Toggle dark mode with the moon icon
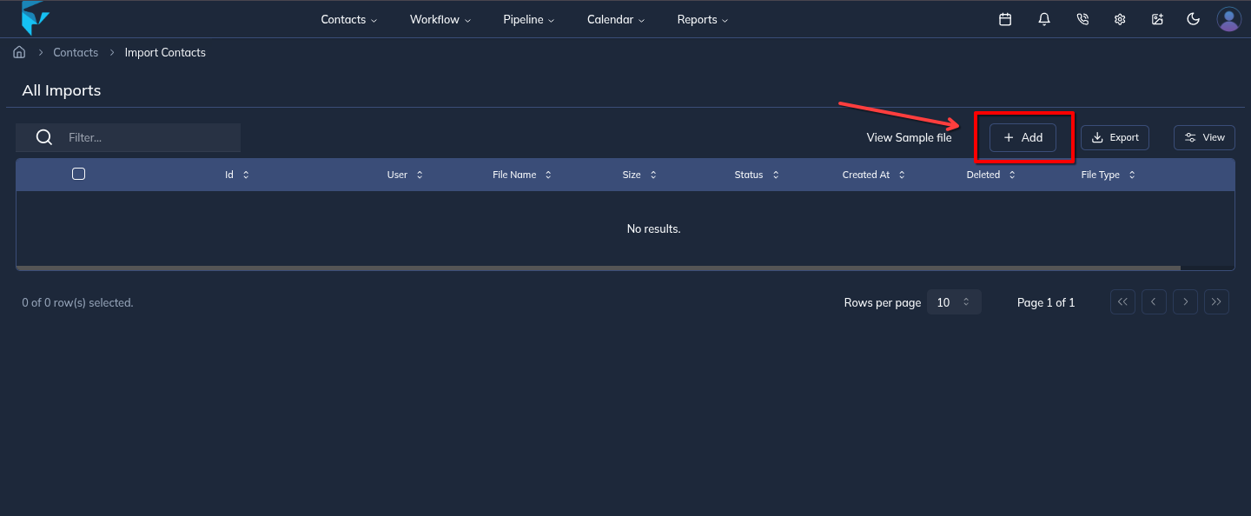Screen dimensions: 1251x516 point(1193,18)
